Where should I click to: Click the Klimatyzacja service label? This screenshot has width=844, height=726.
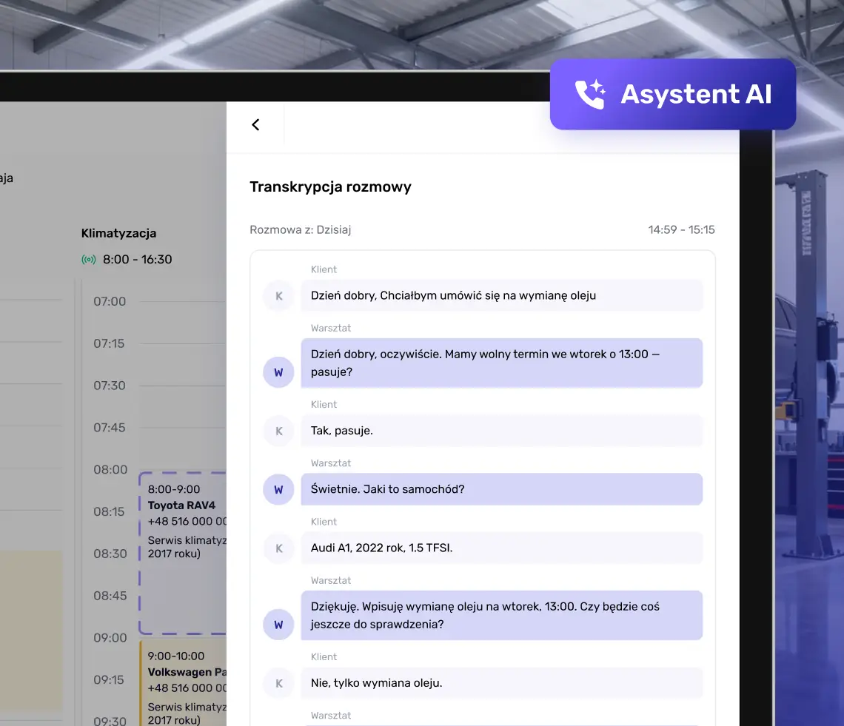click(x=118, y=233)
